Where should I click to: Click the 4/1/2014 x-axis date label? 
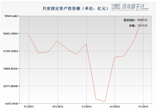tap(115, 107)
